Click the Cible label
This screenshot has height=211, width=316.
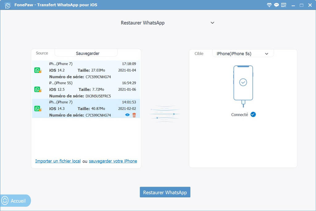point(199,54)
